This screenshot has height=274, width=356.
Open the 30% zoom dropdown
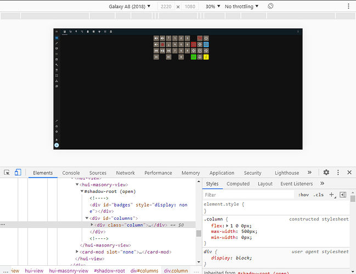213,7
